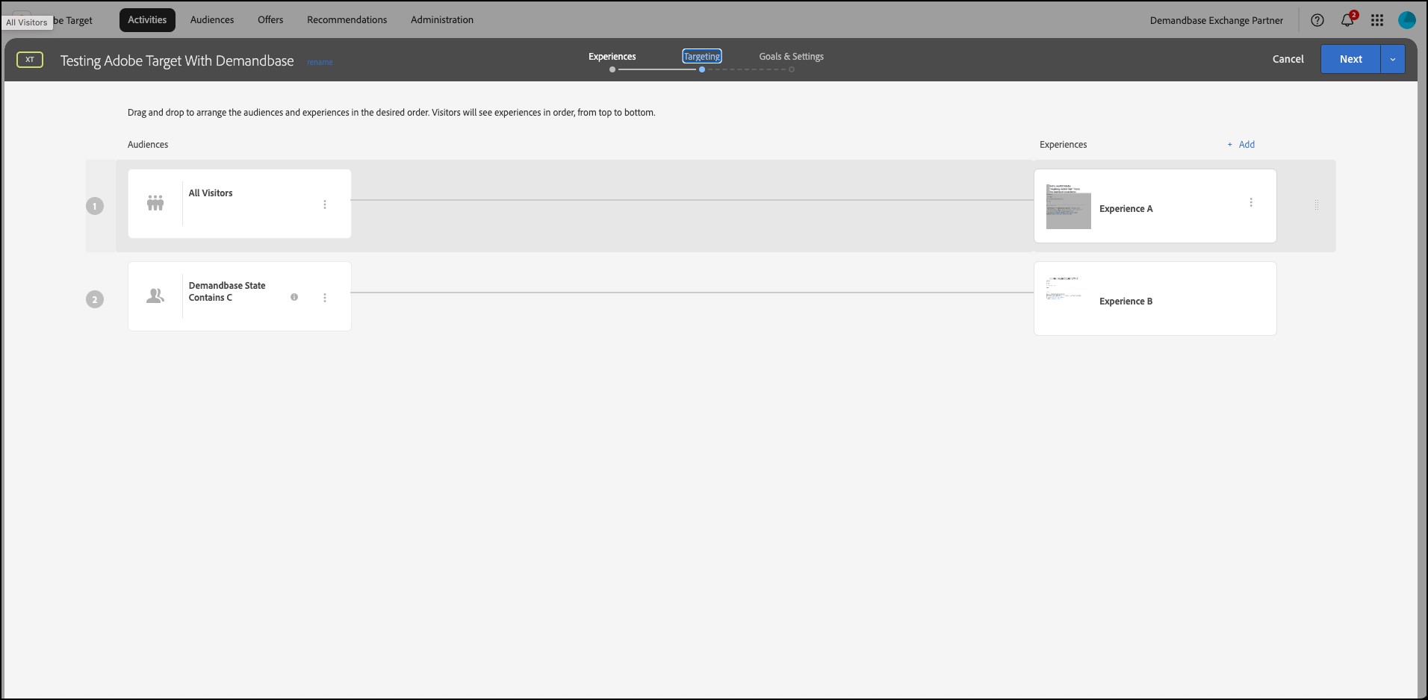Open the Help question mark icon
The width and height of the screenshot is (1428, 700).
point(1317,20)
